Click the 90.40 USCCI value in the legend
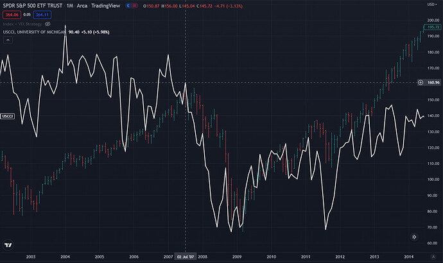The image size is (443, 263). 74,32
